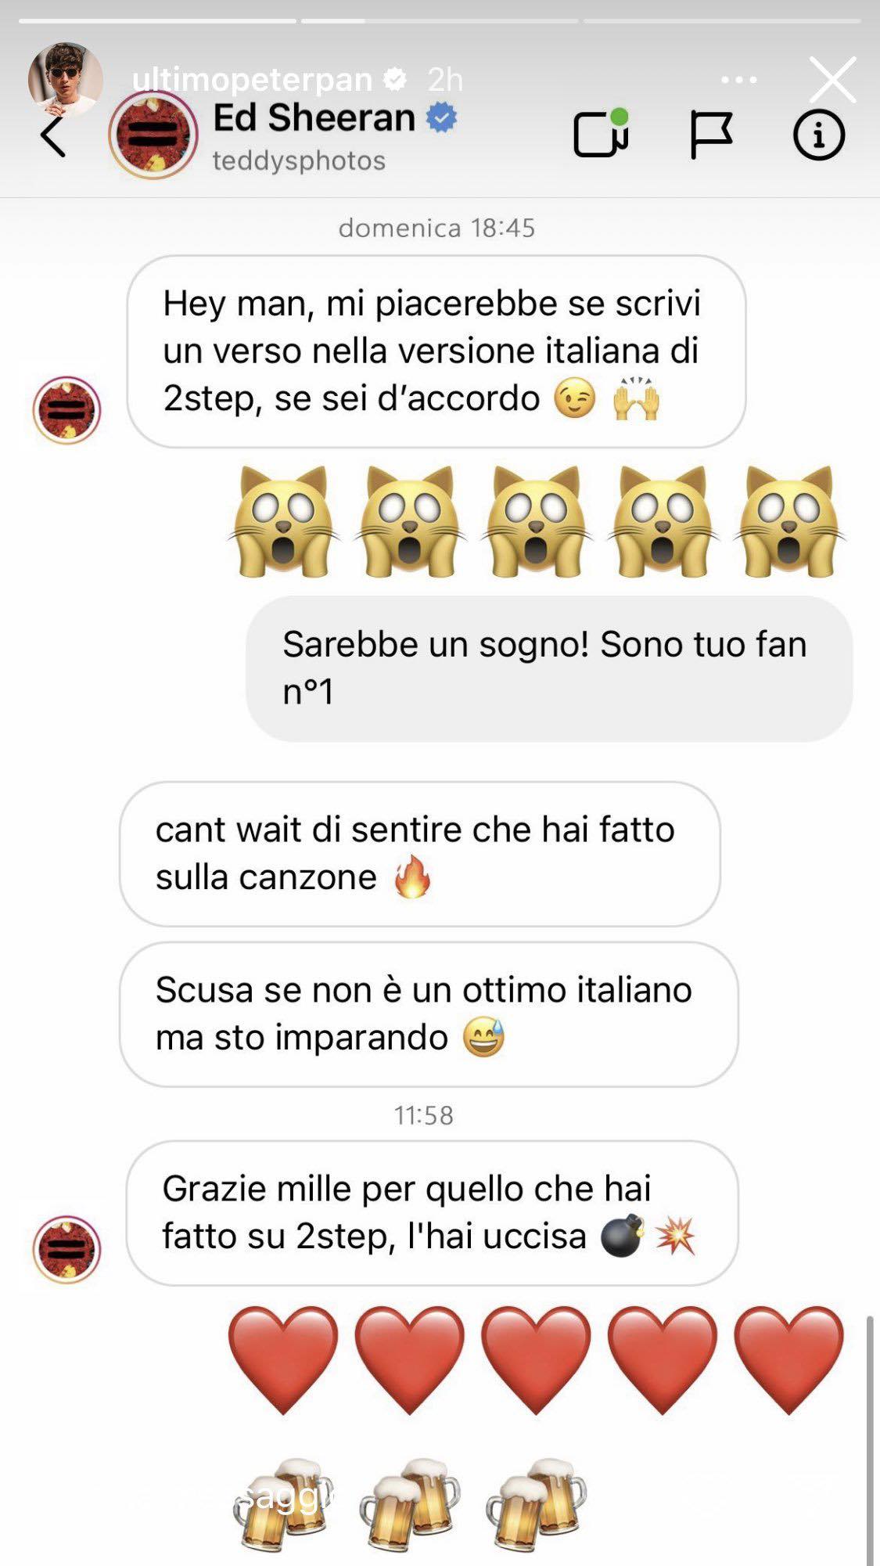The width and height of the screenshot is (880, 1566).
Task: Tap sender avatar beside Grazie mille message
Action: pos(67,1249)
